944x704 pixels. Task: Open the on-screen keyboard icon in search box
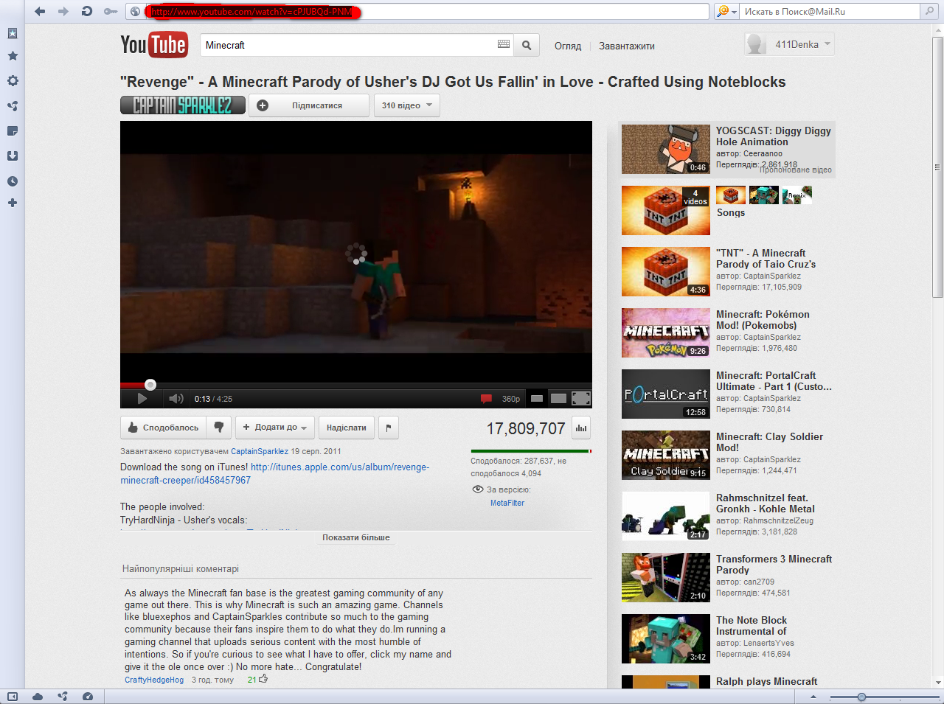click(x=504, y=44)
